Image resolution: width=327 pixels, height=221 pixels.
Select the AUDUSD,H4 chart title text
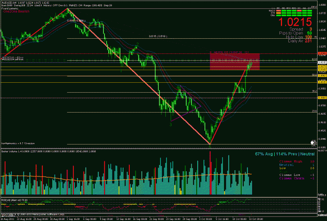25,3
